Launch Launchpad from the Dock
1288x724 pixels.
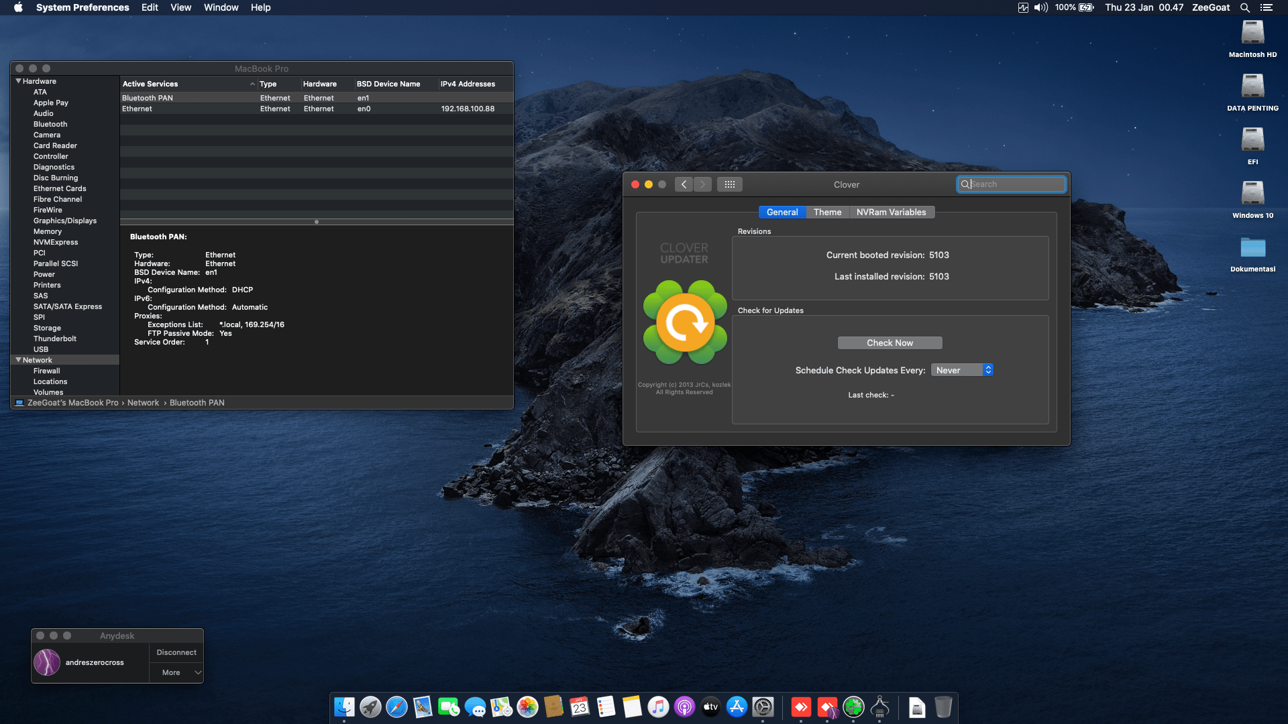pyautogui.click(x=370, y=707)
